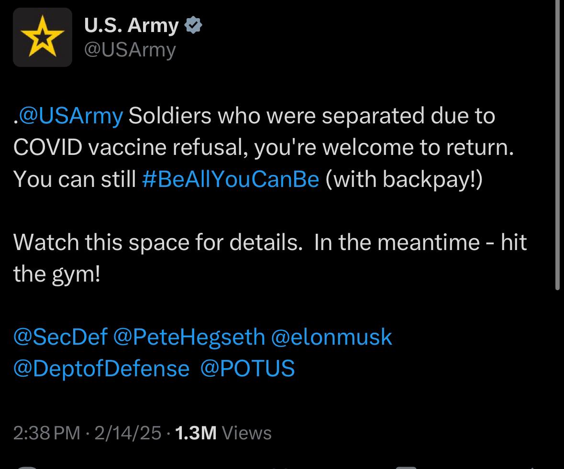Click the gold star in the Army logo

(43, 36)
